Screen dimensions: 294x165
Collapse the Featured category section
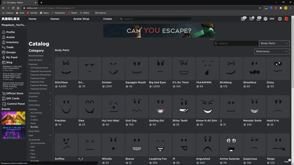click(50, 64)
